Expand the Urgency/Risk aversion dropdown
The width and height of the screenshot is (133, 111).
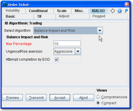[78, 51]
